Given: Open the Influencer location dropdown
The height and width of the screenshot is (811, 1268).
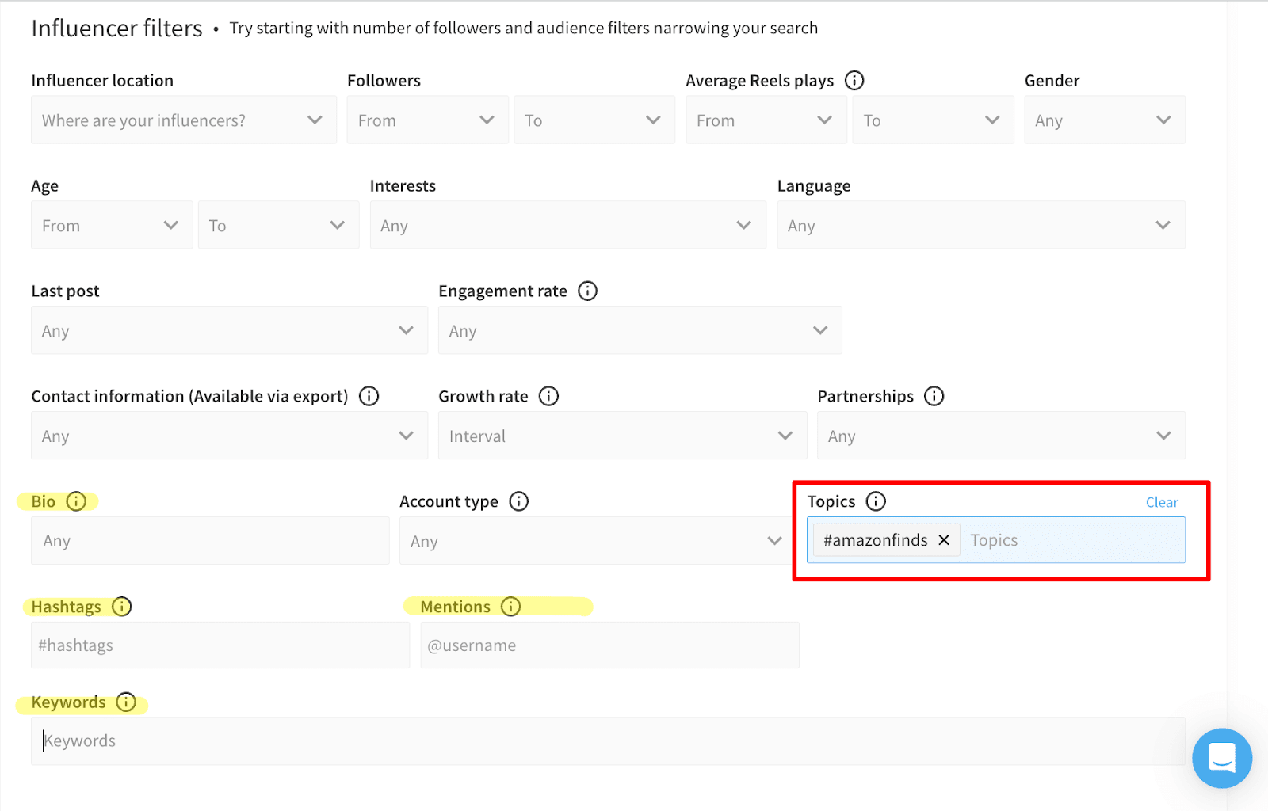Looking at the screenshot, I should click(x=184, y=120).
